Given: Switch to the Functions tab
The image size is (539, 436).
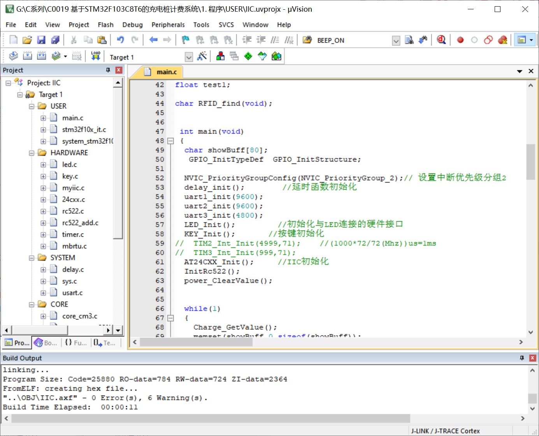Looking at the screenshot, I should (x=76, y=343).
